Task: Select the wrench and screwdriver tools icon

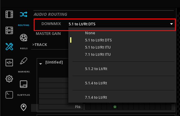Action: (x=9, y=47)
